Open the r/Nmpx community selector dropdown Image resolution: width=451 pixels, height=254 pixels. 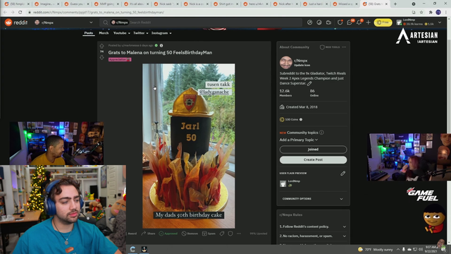tap(63, 23)
